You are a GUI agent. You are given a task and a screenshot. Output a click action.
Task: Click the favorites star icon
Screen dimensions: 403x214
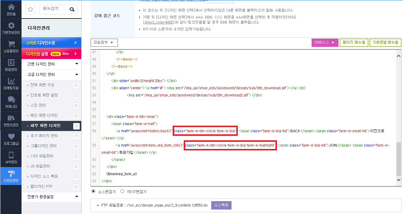(x=30, y=9)
